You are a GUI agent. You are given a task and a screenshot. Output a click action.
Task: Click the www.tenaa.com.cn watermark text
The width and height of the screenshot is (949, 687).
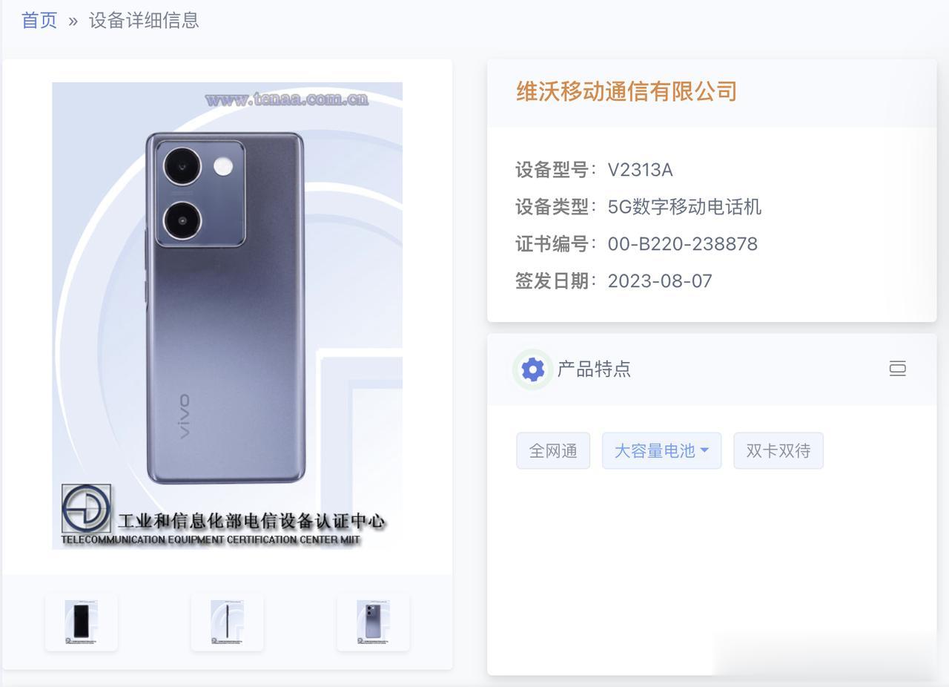coord(286,99)
